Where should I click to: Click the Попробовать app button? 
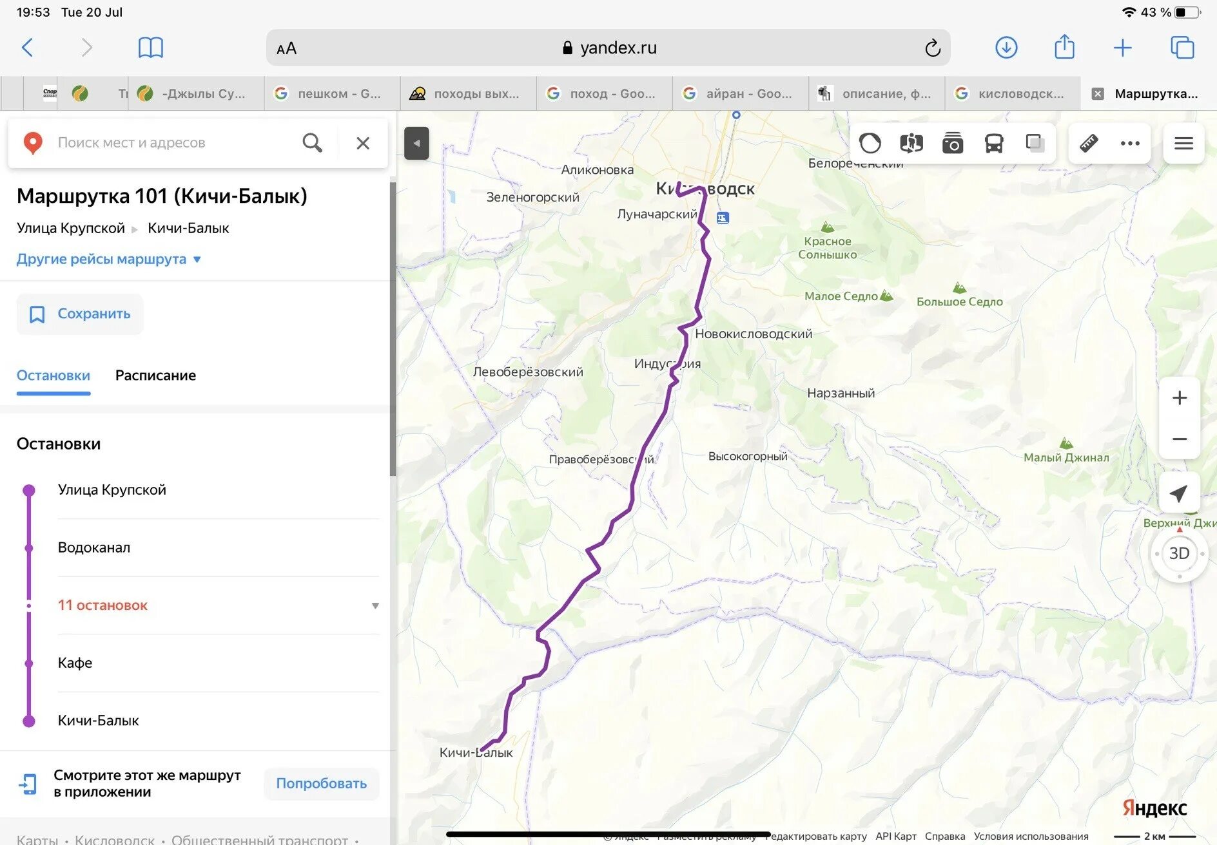click(321, 784)
